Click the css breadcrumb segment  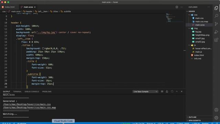pyautogui.click(x=4, y=11)
